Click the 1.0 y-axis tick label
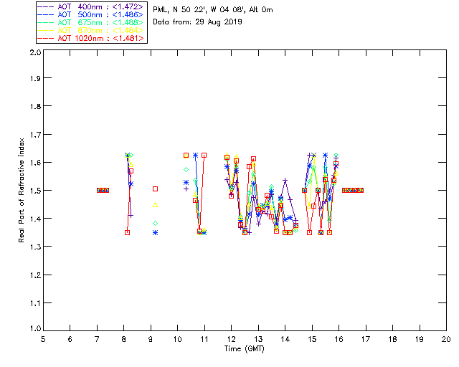459x367 pixels. tap(35, 328)
